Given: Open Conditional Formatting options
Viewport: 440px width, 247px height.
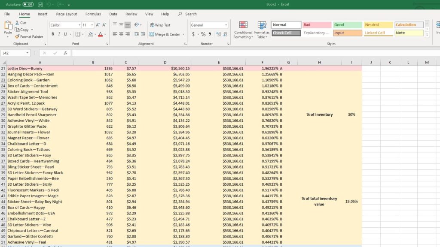Looking at the screenshot, I should pos(243,30).
